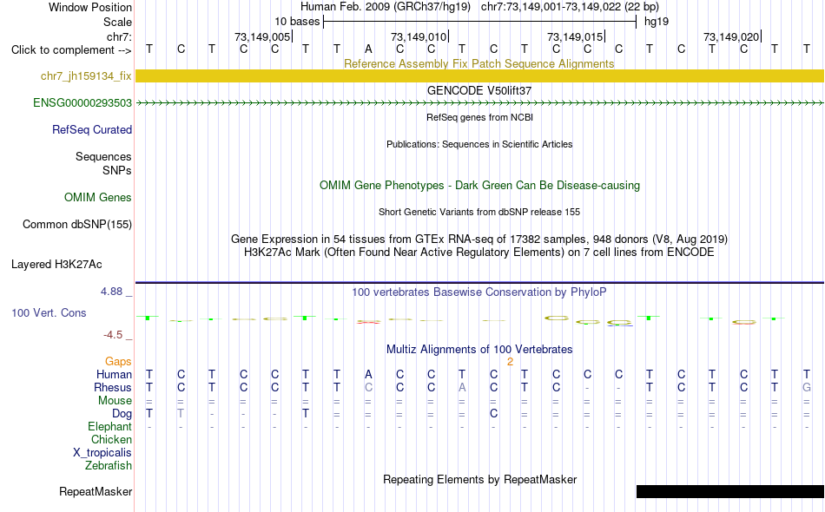Click the OMIM Genes track label
This screenshot has height=512, width=825.
tap(98, 198)
